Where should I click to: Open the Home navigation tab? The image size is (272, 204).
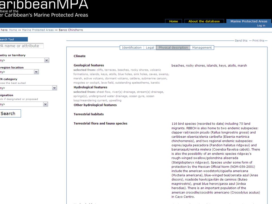coord(173,21)
